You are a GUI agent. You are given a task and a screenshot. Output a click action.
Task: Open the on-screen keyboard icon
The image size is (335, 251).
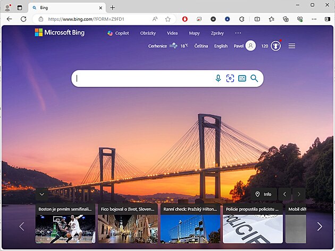[x=242, y=78]
